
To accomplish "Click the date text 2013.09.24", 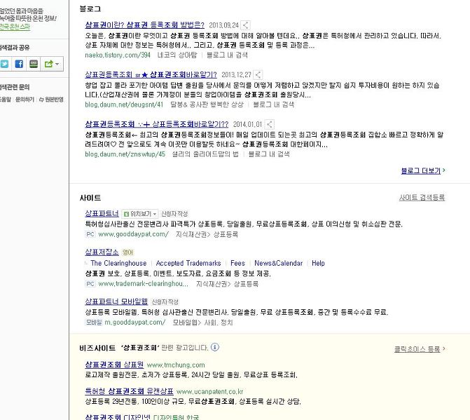I will coord(223,25).
